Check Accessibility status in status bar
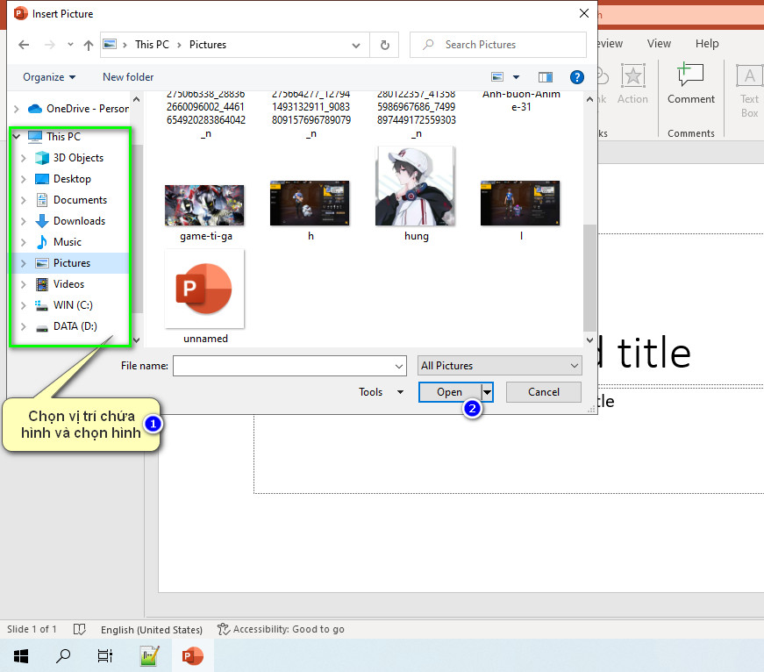The height and width of the screenshot is (672, 764). coord(281,629)
